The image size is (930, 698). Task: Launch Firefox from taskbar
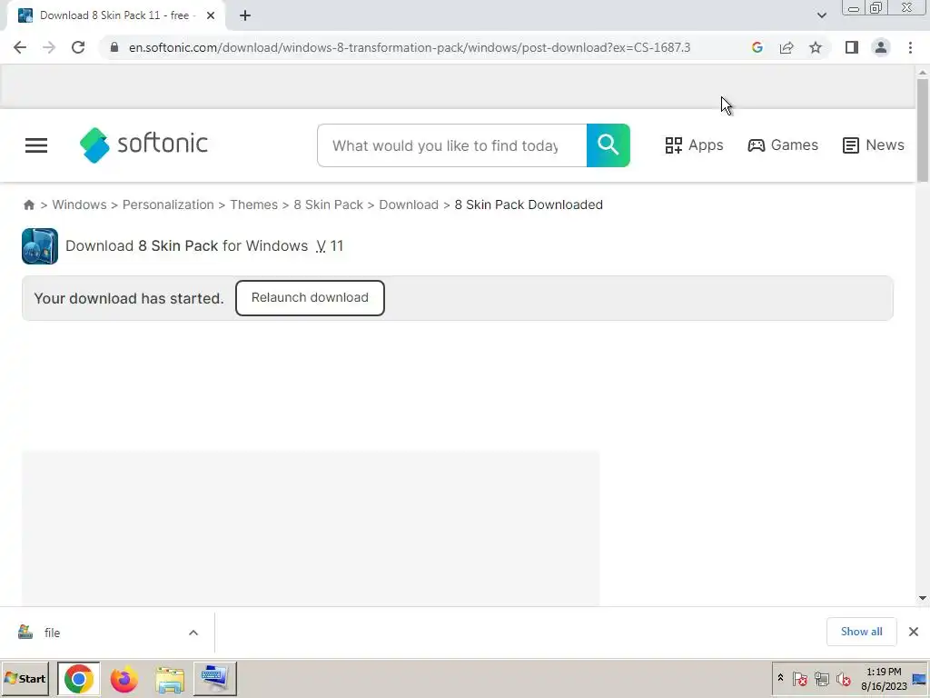[124, 679]
